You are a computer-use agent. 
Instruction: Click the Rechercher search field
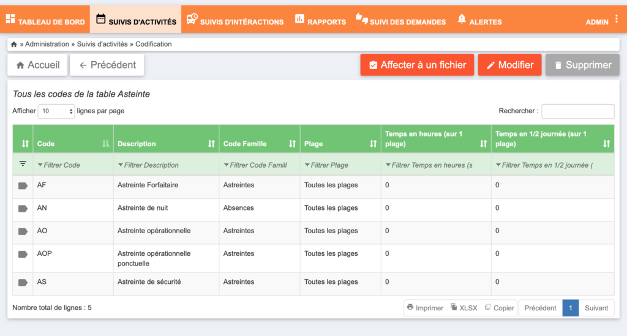[578, 111]
